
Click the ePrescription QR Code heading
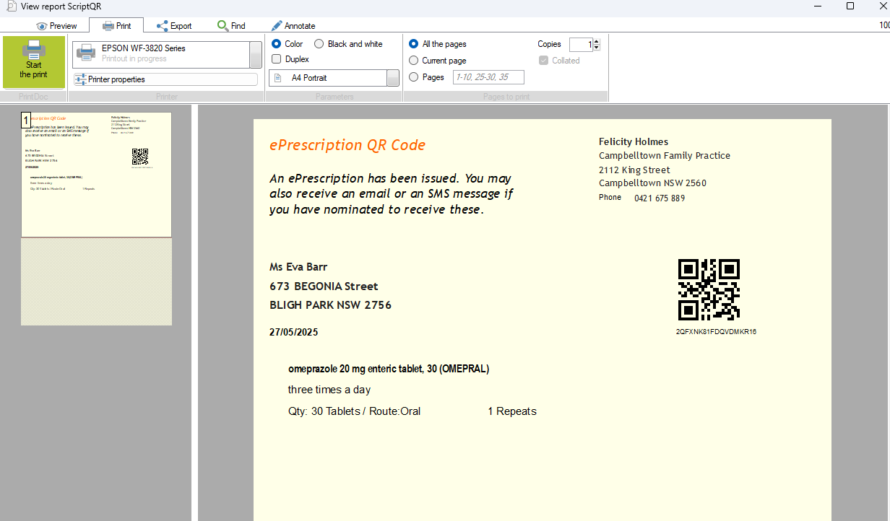click(347, 144)
